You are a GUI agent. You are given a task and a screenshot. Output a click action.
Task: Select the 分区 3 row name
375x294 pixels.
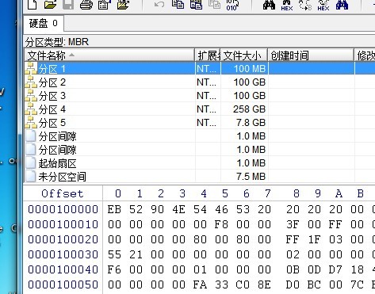pos(52,96)
